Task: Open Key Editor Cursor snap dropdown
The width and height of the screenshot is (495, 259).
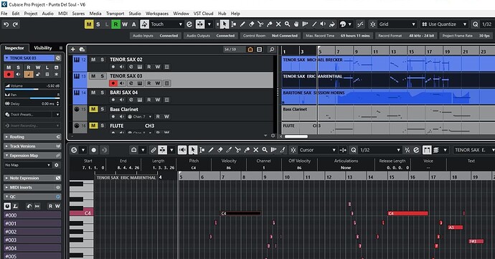Action: coord(317,150)
